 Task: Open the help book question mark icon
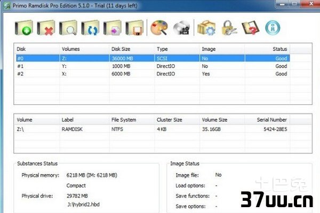251,28
